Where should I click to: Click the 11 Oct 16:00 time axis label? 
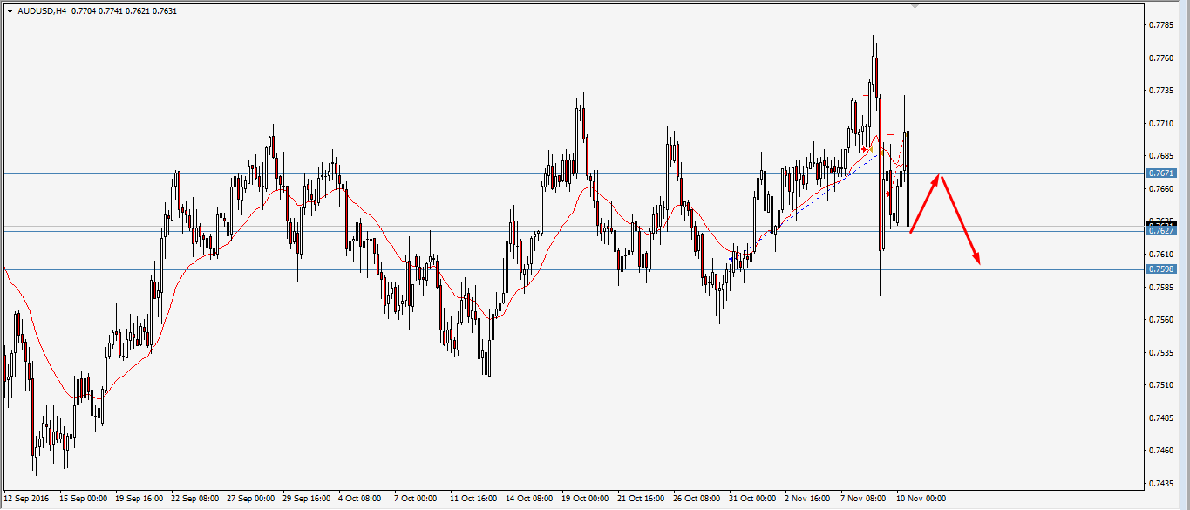(474, 500)
